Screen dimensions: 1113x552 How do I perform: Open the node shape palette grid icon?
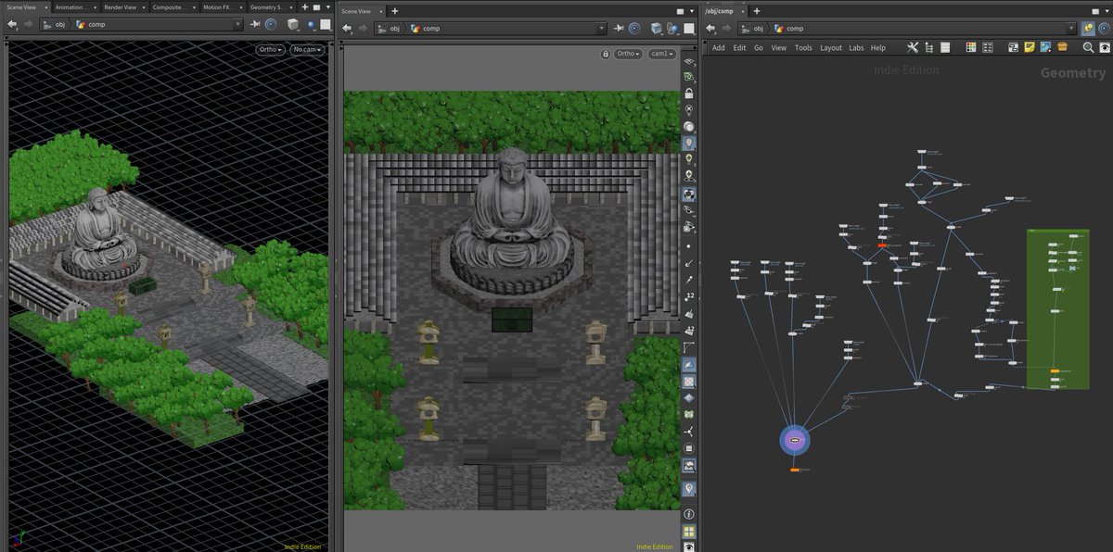click(x=987, y=47)
